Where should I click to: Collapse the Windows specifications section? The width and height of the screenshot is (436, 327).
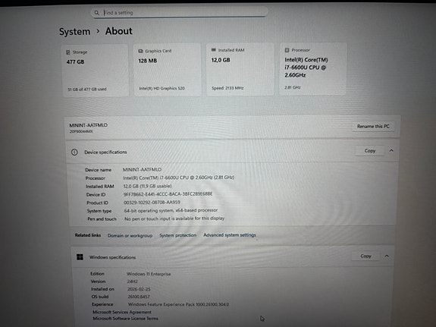pyautogui.click(x=387, y=256)
